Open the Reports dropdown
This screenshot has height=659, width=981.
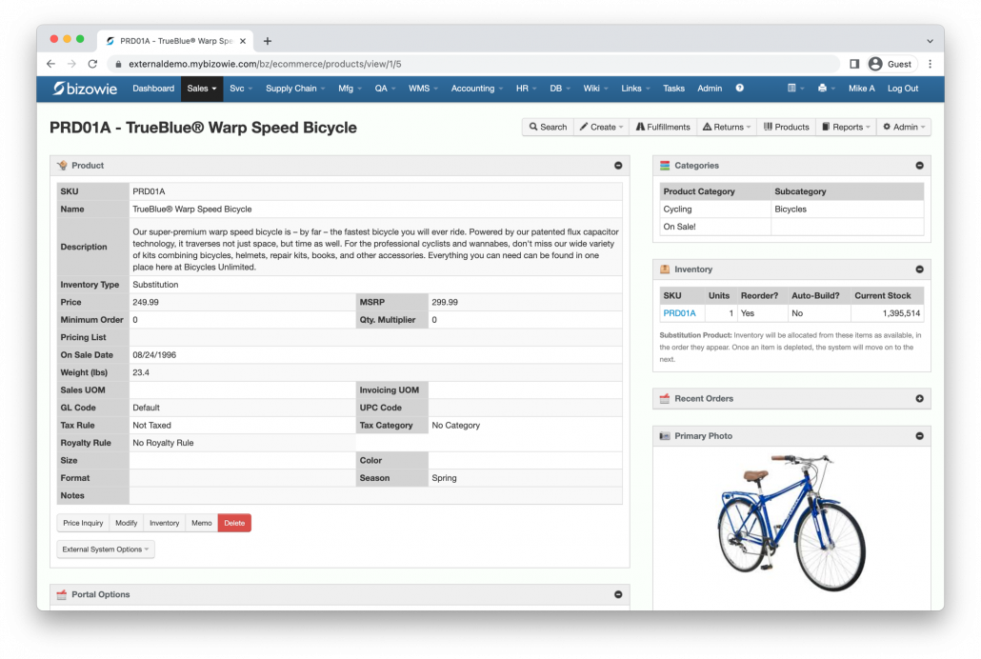[846, 127]
